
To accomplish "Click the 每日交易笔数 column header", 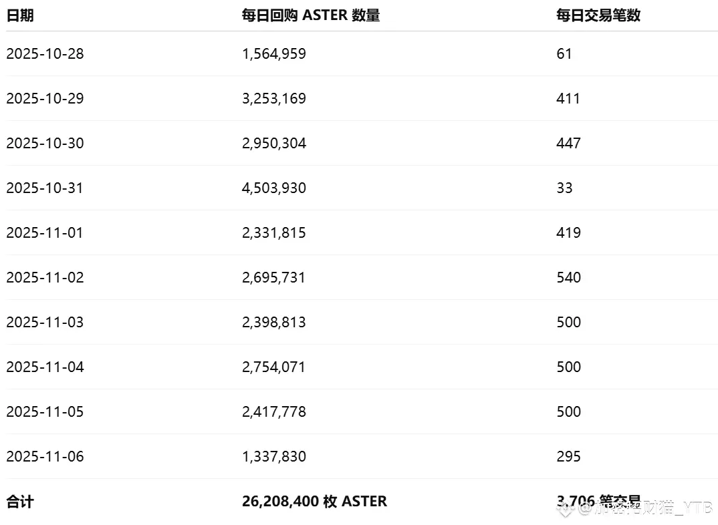I will coord(598,15).
